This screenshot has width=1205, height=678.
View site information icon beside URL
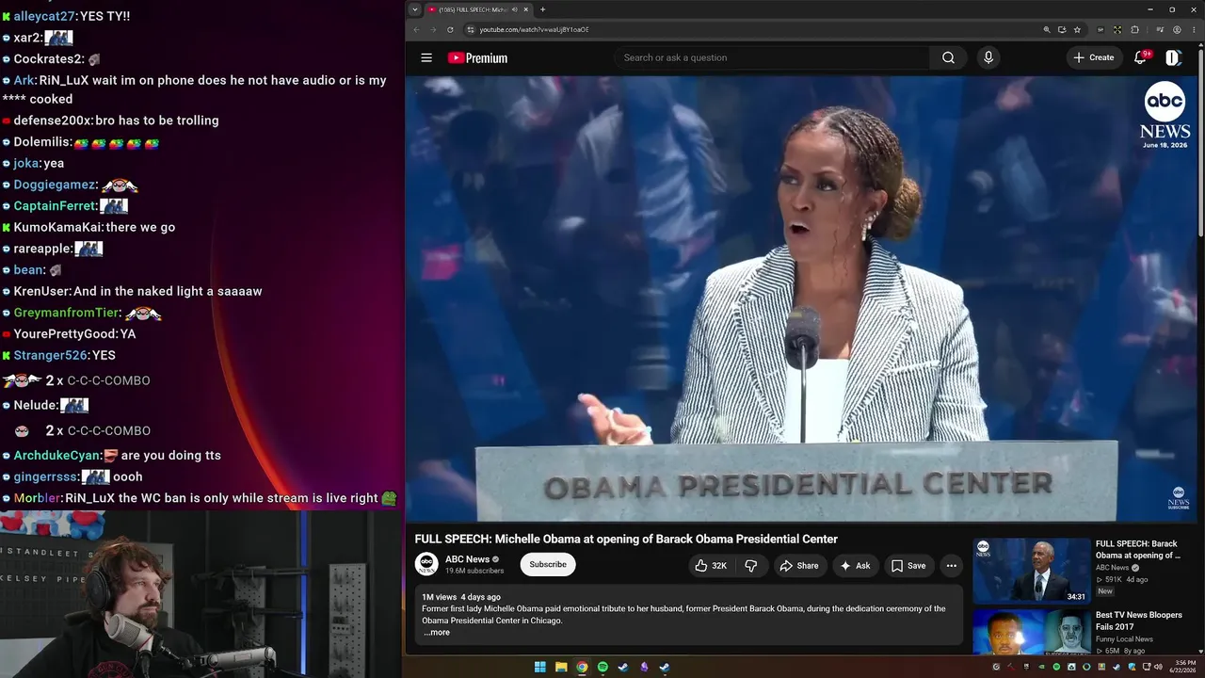pos(471,29)
